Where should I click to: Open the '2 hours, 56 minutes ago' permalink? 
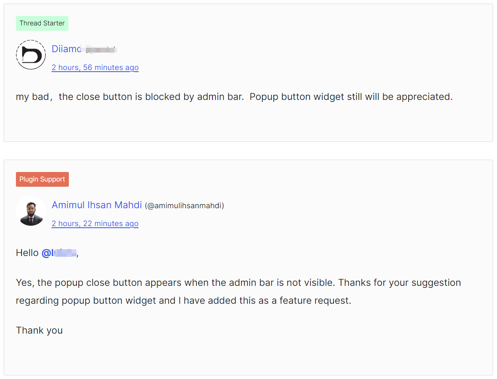coord(95,68)
